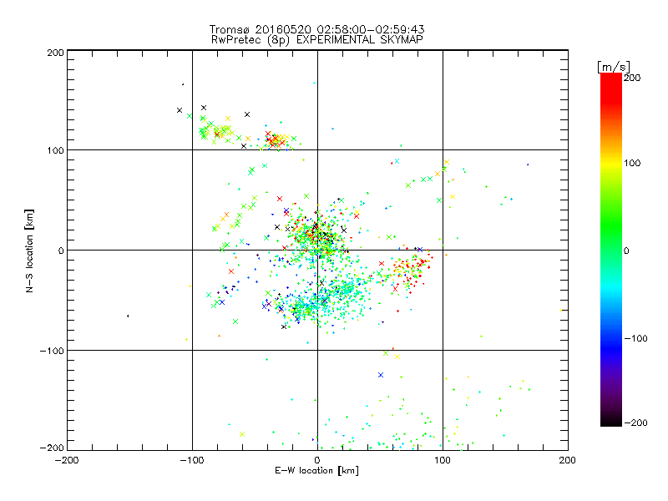
Task: Click the green band of the colorbar at 0
Action: [611, 250]
